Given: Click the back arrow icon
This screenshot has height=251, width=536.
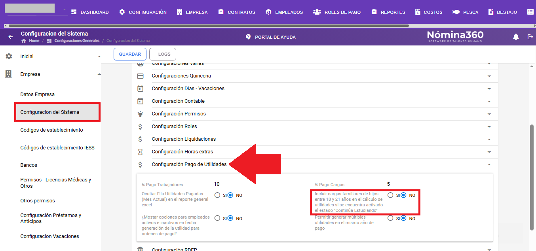Looking at the screenshot, I should (x=11, y=37).
